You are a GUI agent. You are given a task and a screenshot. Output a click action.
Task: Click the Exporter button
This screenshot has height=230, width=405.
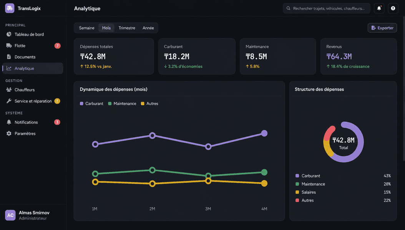click(382, 28)
